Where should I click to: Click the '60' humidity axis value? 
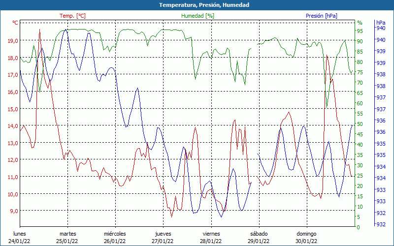pyautogui.click(x=360, y=103)
